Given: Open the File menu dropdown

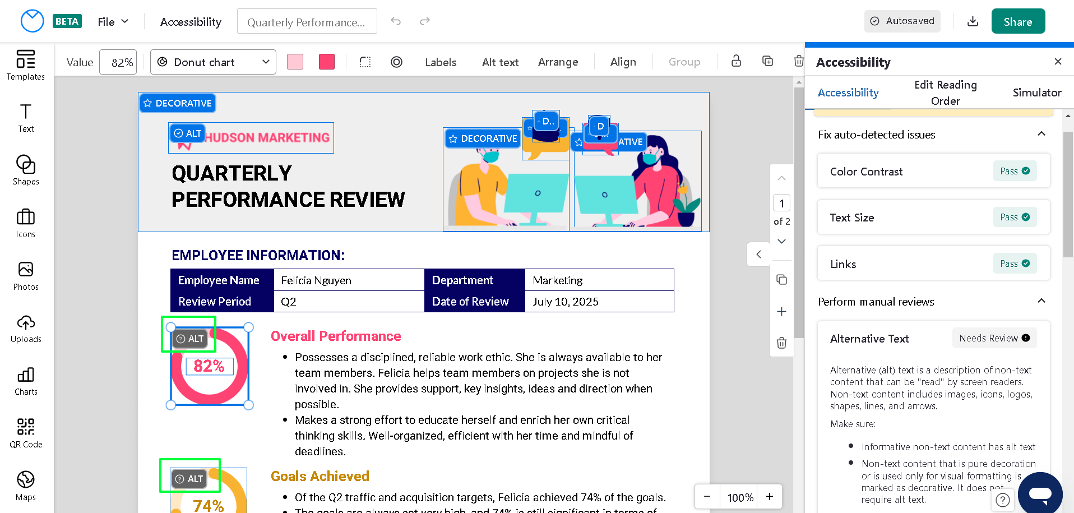Looking at the screenshot, I should pos(112,21).
